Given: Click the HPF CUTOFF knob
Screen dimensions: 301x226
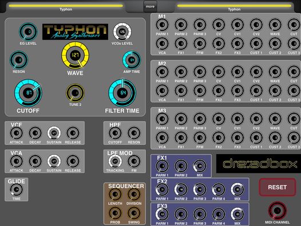Looking at the screenshot, I should (x=115, y=133).
